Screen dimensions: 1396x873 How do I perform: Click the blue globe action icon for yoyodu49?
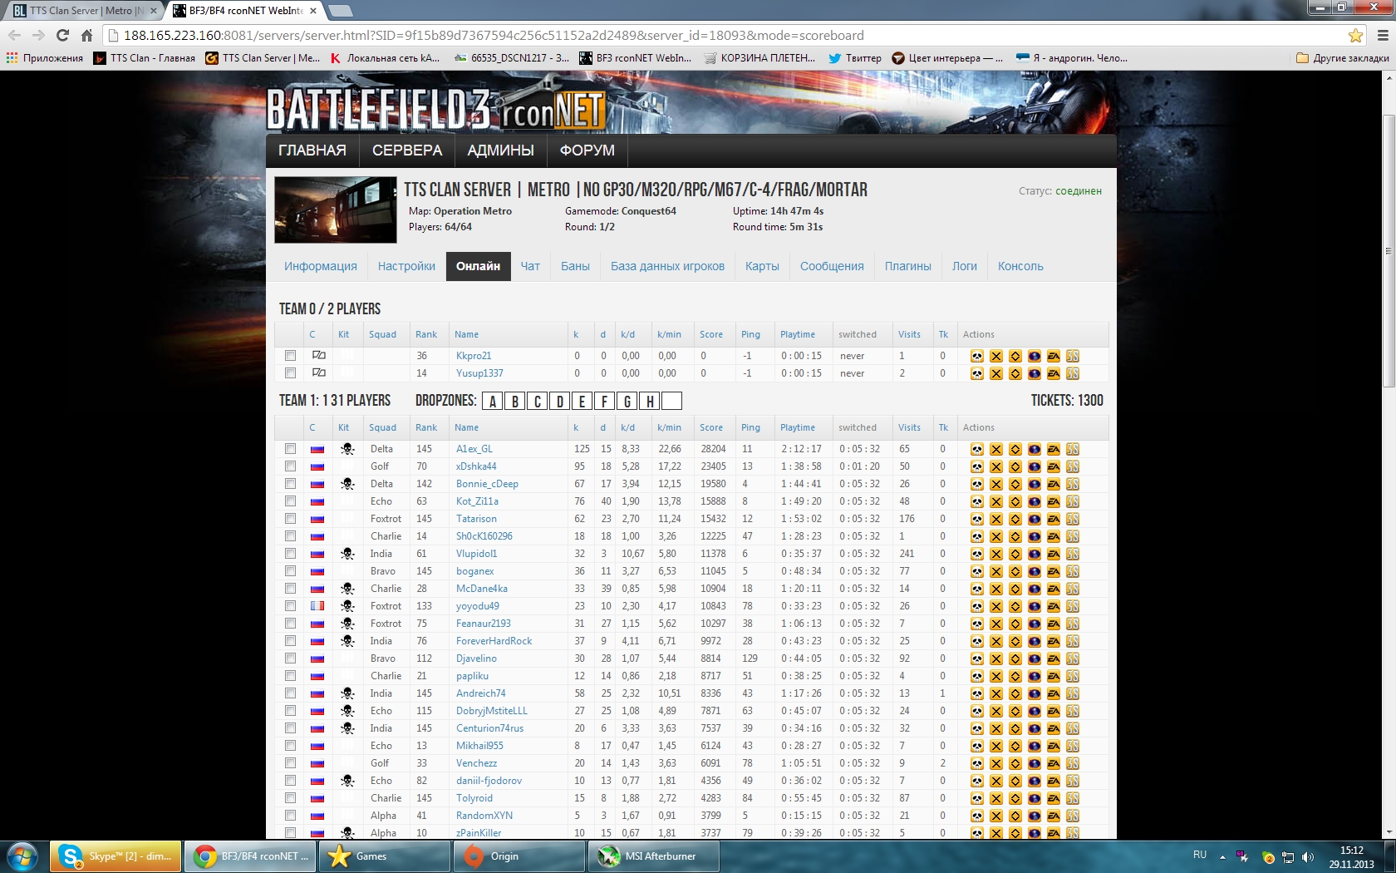tap(1035, 606)
